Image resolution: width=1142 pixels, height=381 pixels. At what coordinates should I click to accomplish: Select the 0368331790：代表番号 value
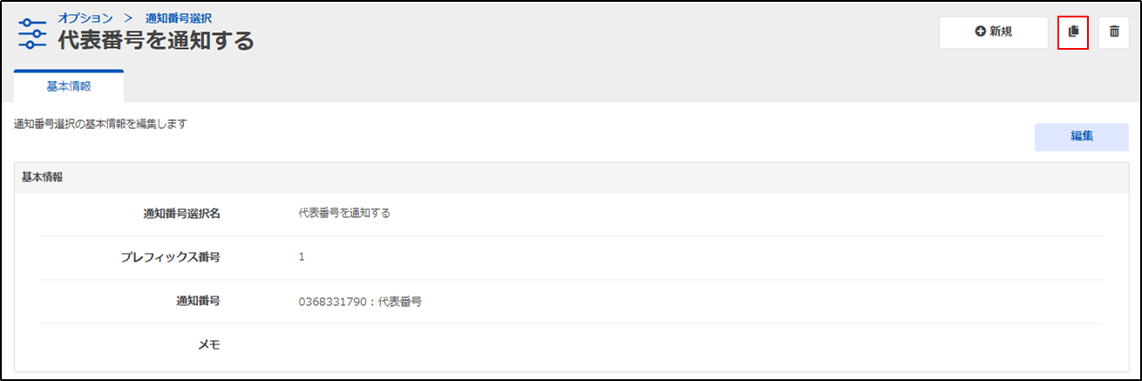click(x=360, y=302)
